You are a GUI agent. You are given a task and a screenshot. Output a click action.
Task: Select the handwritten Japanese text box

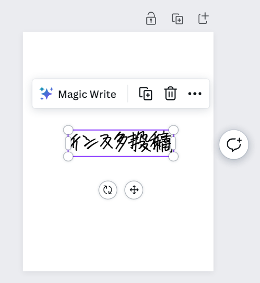coord(121,143)
